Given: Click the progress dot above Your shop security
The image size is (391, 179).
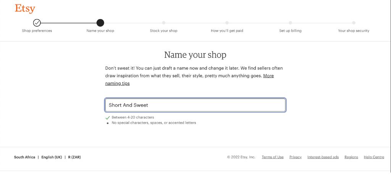Looking at the screenshot, I should click(x=354, y=23).
